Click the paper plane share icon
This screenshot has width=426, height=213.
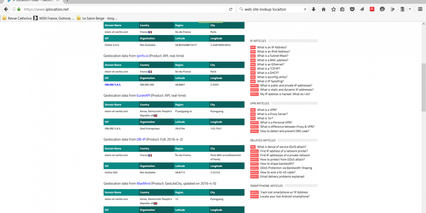pos(362,9)
